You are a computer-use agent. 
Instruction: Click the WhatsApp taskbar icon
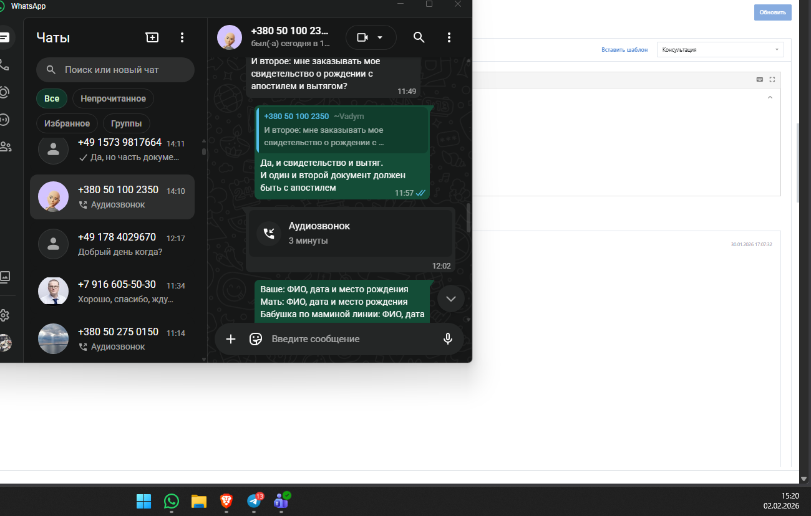point(172,500)
